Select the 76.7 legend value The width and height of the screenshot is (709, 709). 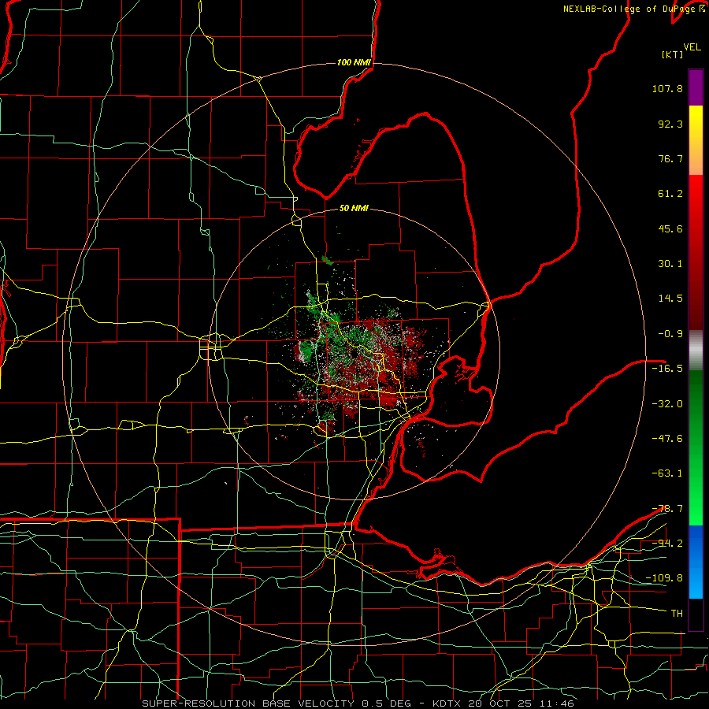click(670, 158)
